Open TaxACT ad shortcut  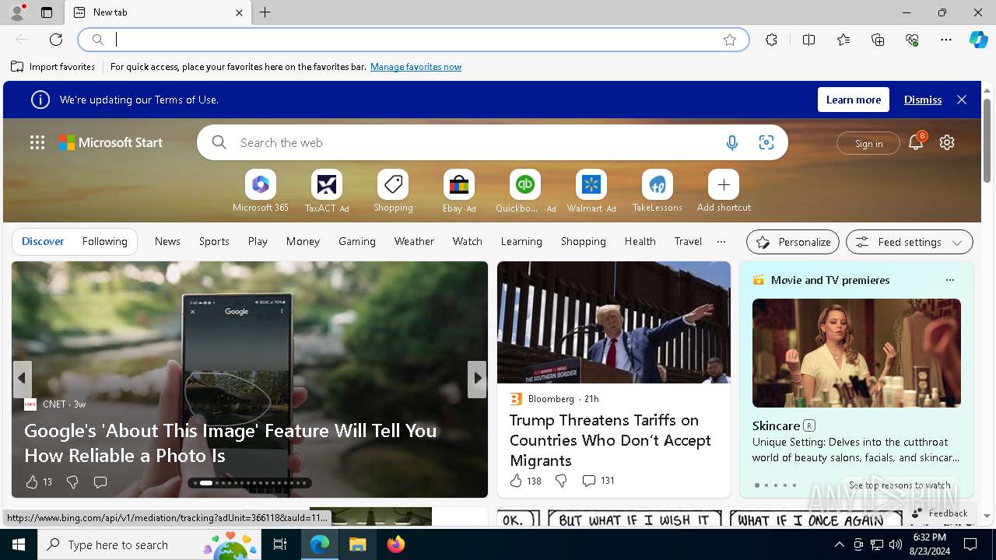(x=327, y=191)
